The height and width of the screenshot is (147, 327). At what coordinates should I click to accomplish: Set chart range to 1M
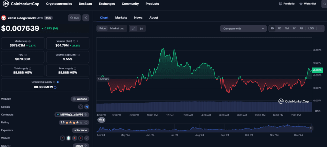click(287, 29)
